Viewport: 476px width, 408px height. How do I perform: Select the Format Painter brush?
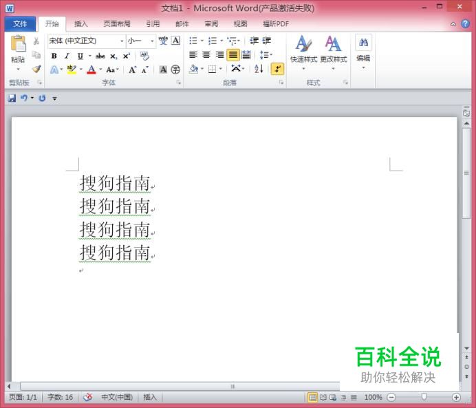36,69
